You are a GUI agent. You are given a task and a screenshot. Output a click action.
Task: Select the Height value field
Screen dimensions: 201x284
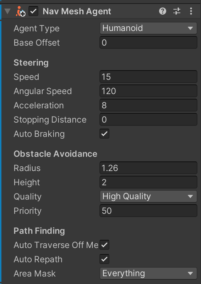coord(148,182)
